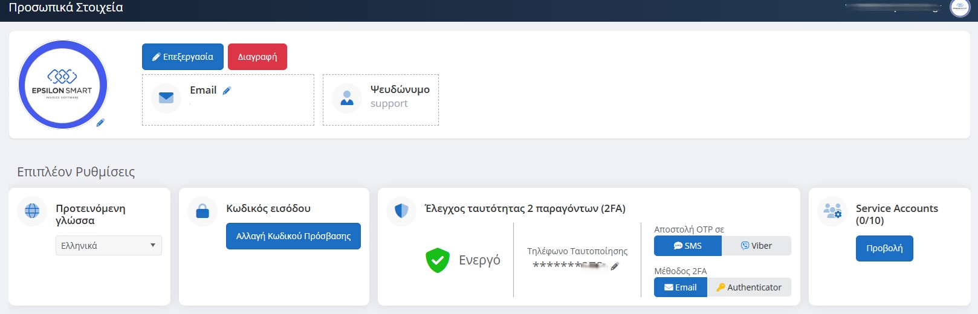Click the padlock icon beside Κωδικός εισόδου
978x314 pixels.
pyautogui.click(x=202, y=211)
